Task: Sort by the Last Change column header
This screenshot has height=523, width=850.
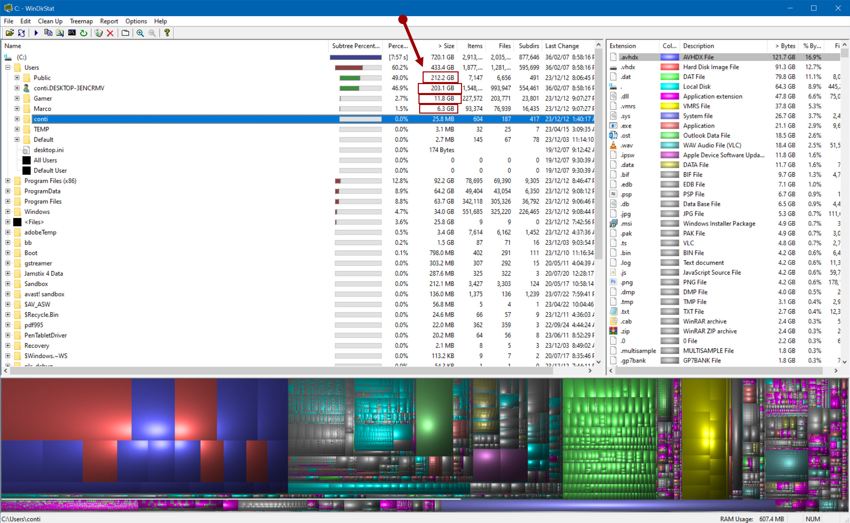Action: [x=568, y=46]
